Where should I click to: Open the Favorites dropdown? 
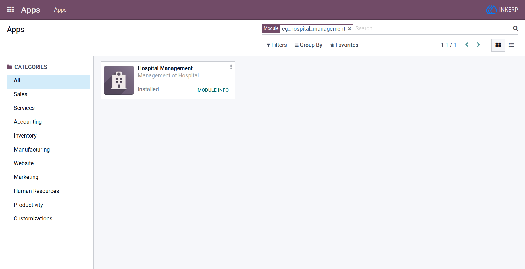pyautogui.click(x=344, y=45)
